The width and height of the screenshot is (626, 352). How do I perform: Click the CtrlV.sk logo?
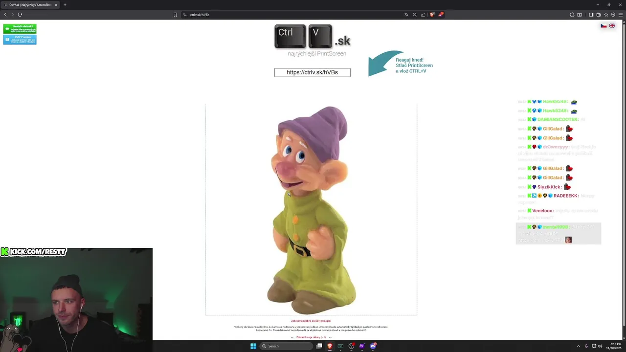312,41
